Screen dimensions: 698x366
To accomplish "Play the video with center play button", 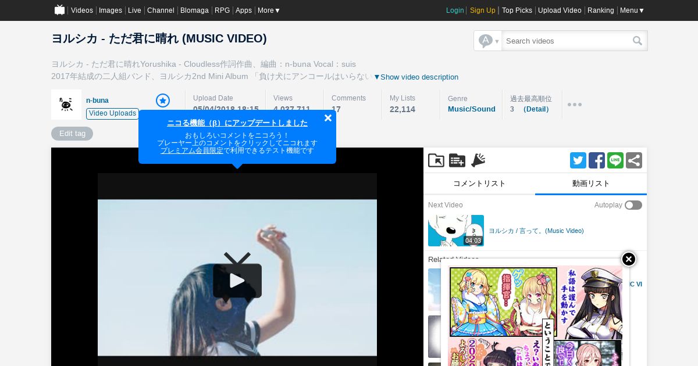I will tap(237, 281).
